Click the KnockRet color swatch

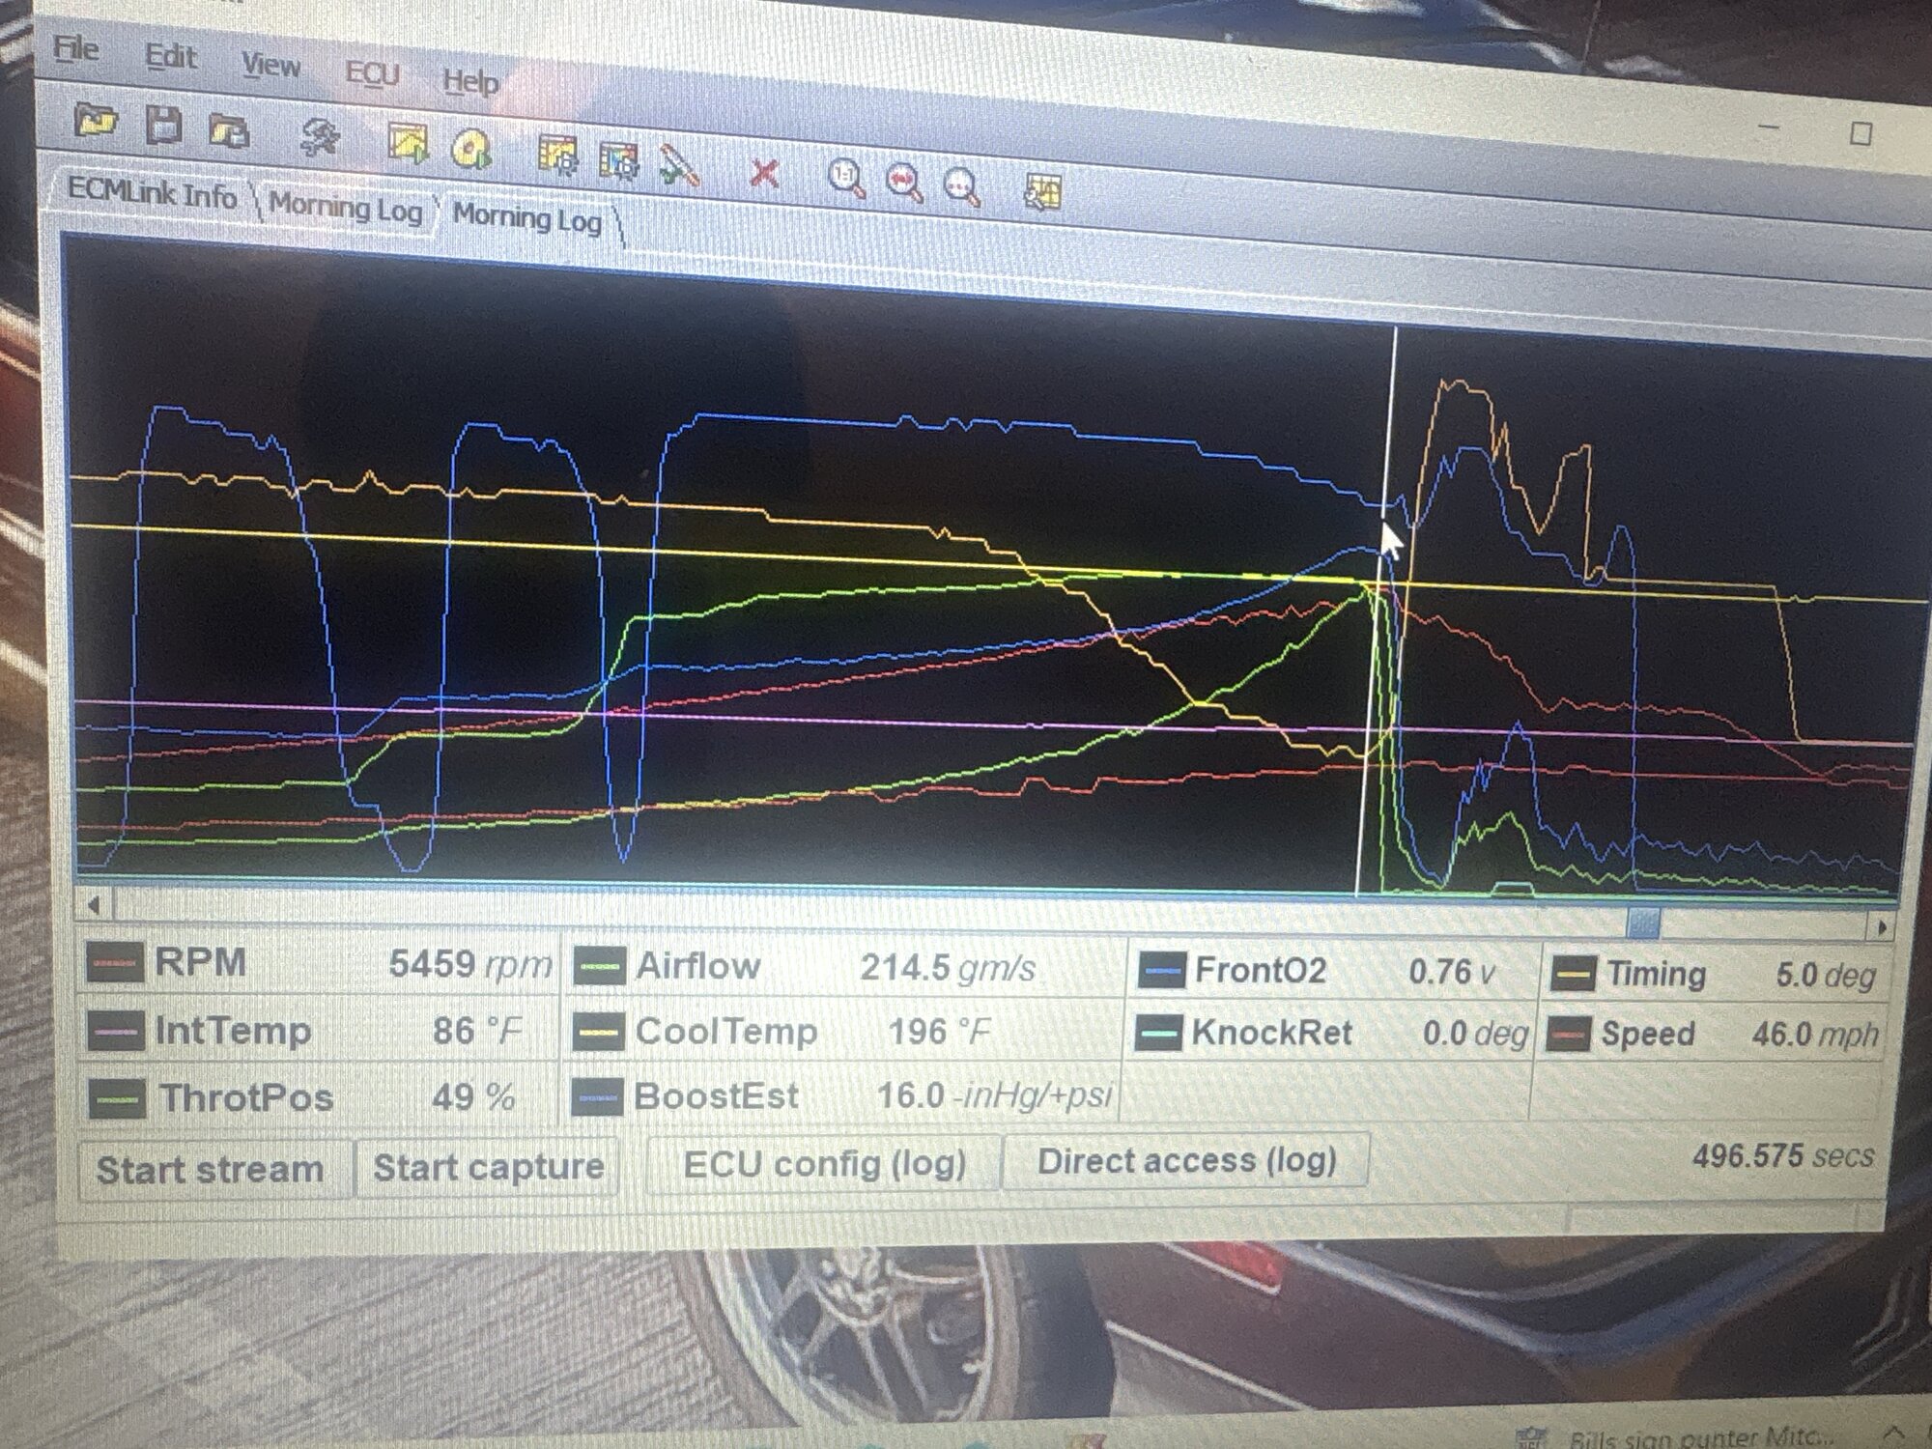[x=1158, y=1033]
